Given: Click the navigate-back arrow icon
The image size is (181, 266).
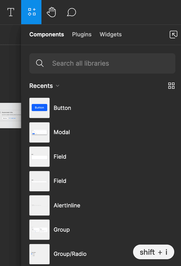Looking at the screenshot, I should [x=173, y=34].
